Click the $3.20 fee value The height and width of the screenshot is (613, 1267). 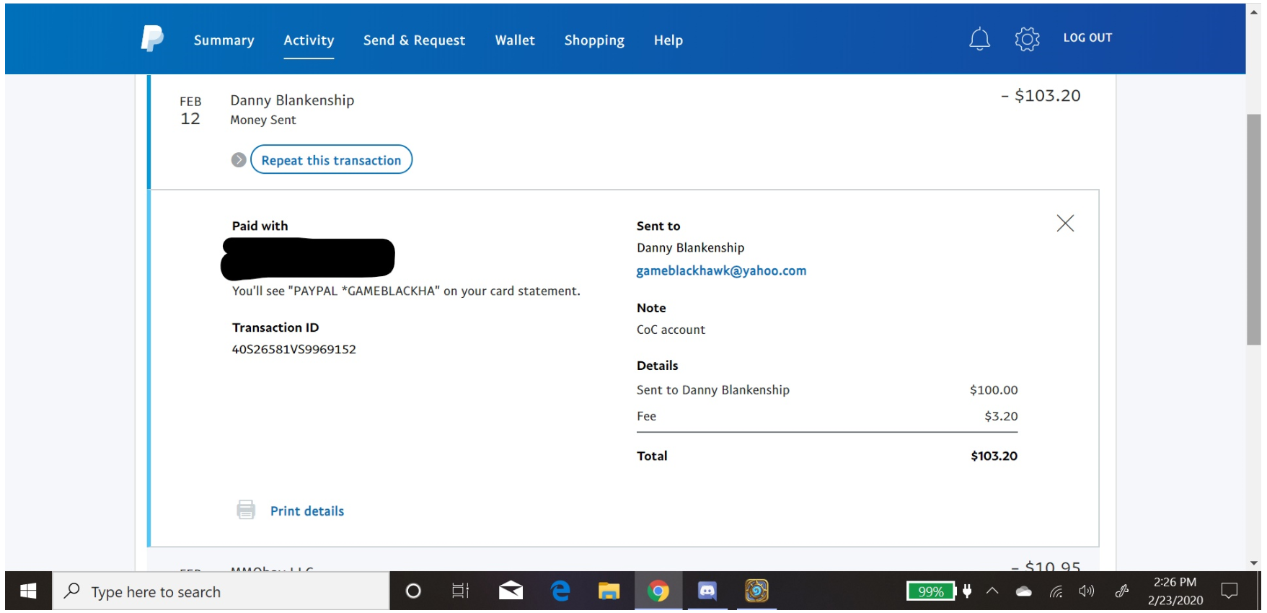point(1001,417)
